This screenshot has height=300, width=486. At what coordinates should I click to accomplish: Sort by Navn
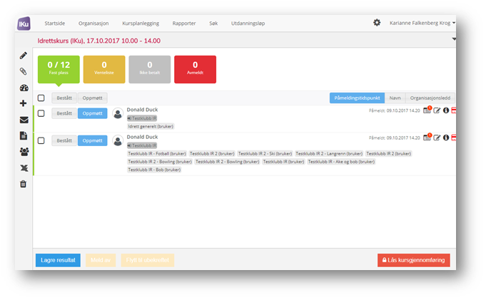(x=395, y=98)
